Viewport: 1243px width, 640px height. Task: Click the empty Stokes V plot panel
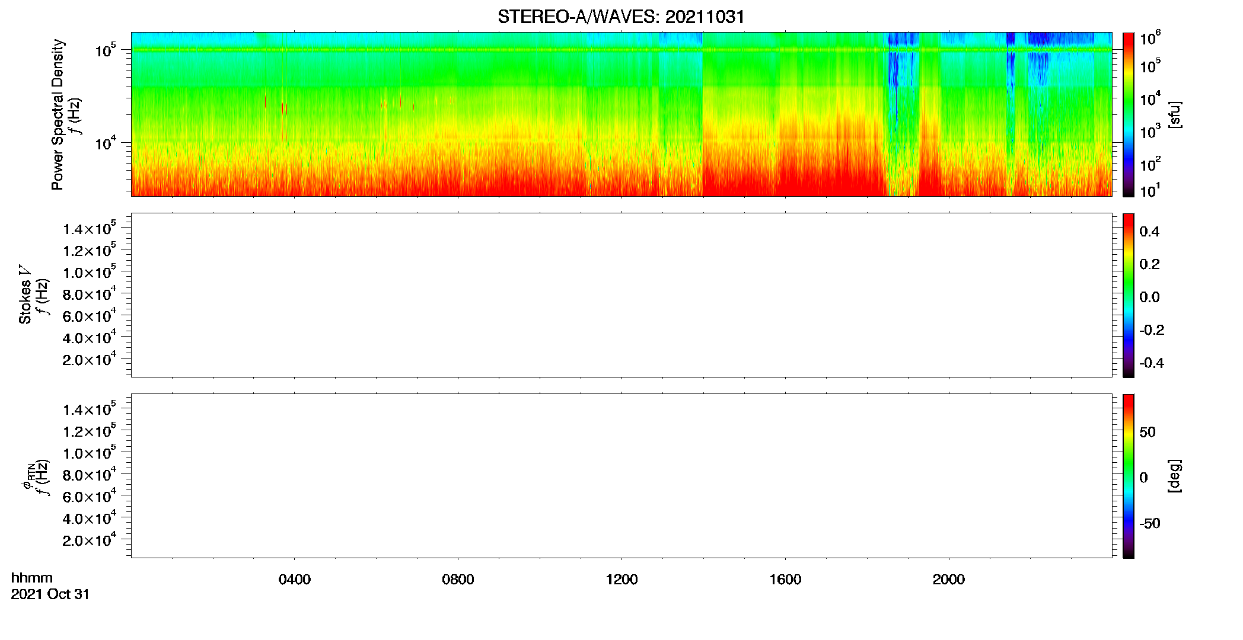[x=621, y=295]
